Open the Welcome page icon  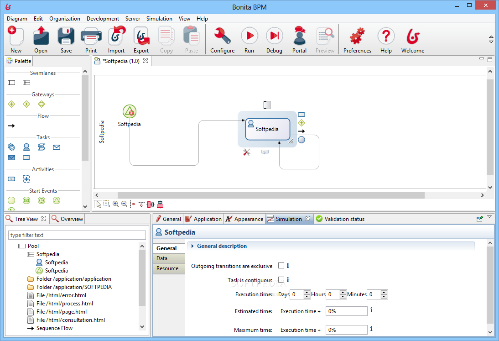[x=413, y=36]
